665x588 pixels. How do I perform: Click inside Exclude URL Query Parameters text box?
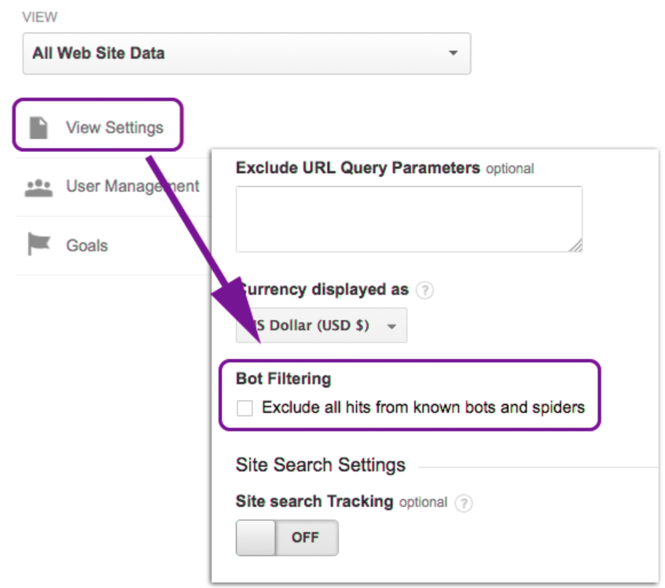pos(408,219)
